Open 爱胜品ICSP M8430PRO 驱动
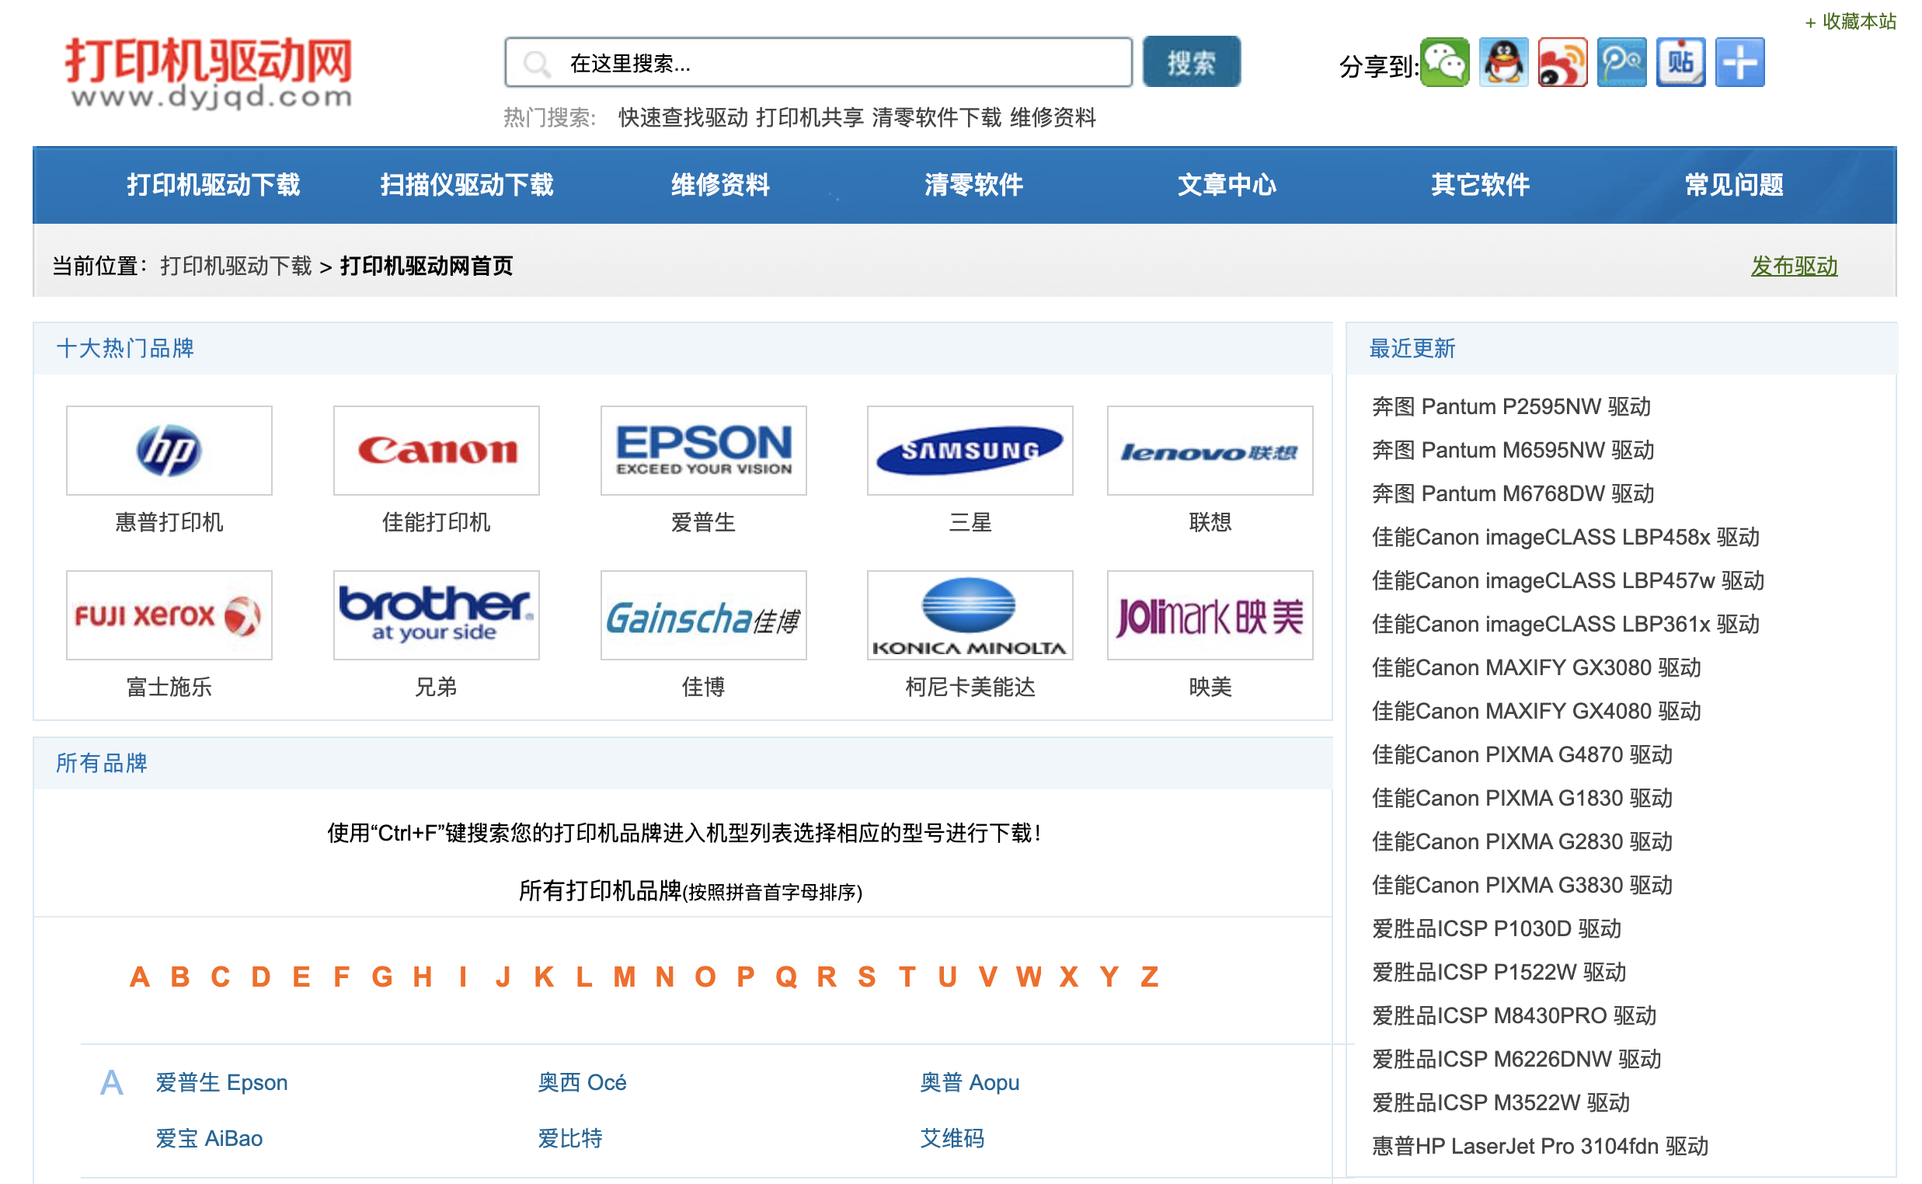The width and height of the screenshot is (1922, 1184). click(1514, 1016)
